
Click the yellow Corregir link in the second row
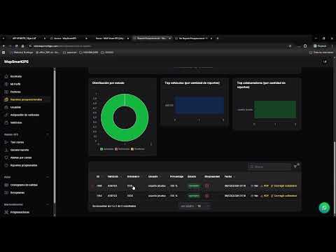pos(283,195)
